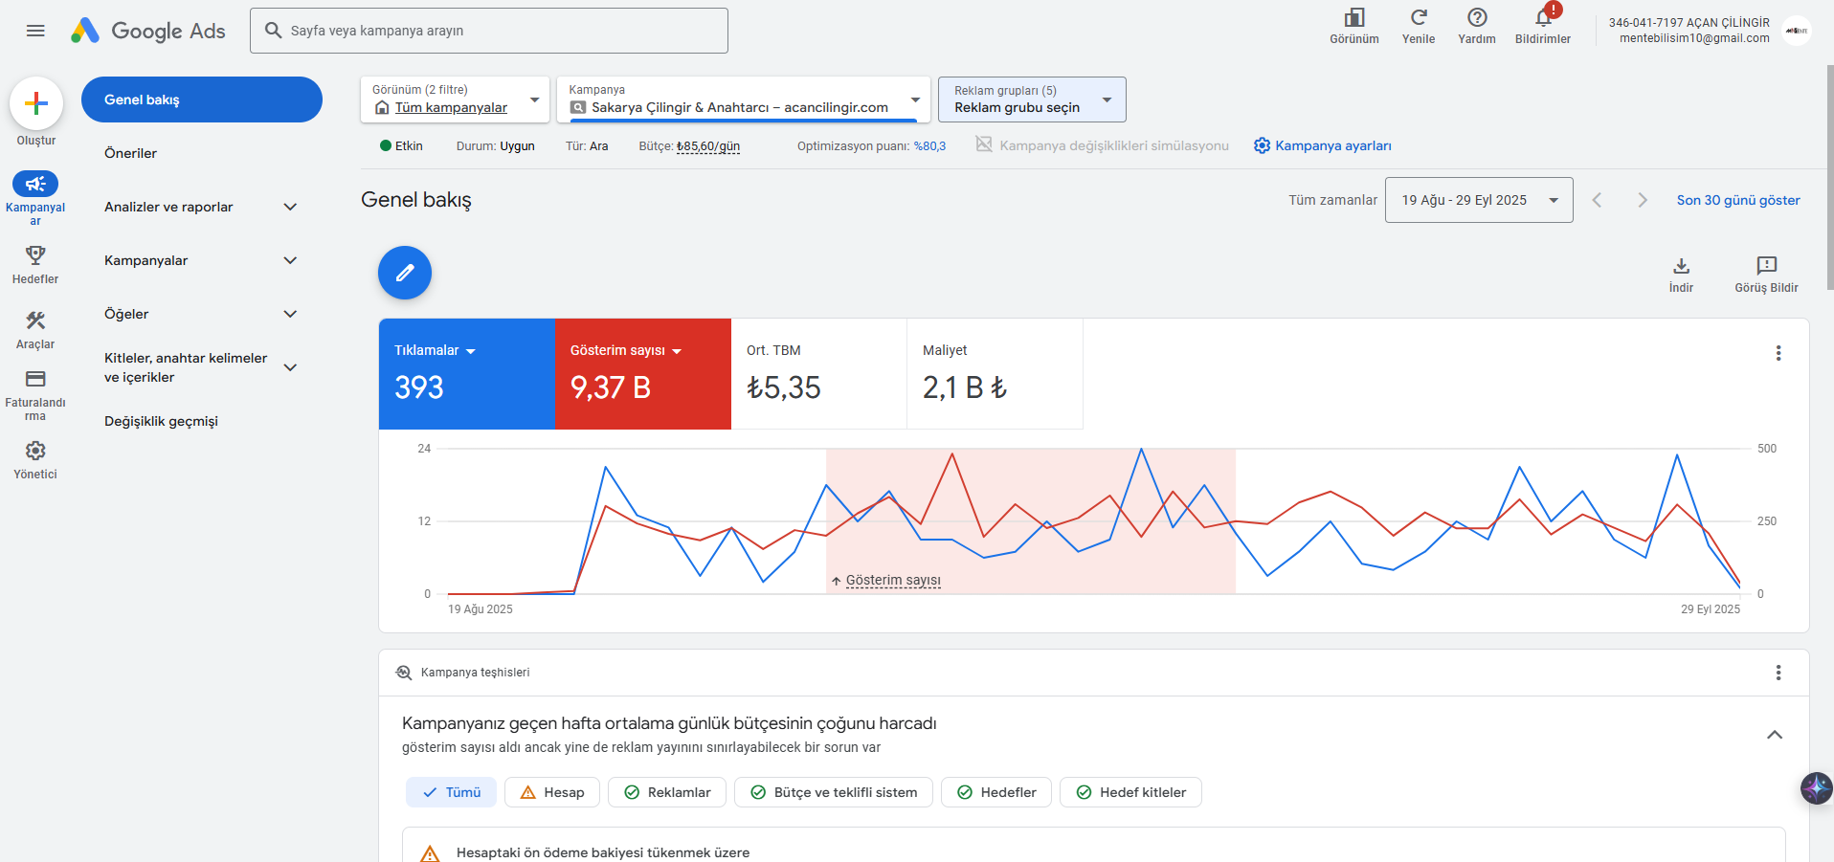Screen dimensions: 1834x862
Task: Open Reklam grubu seçin dropdown
Action: tap(1032, 99)
